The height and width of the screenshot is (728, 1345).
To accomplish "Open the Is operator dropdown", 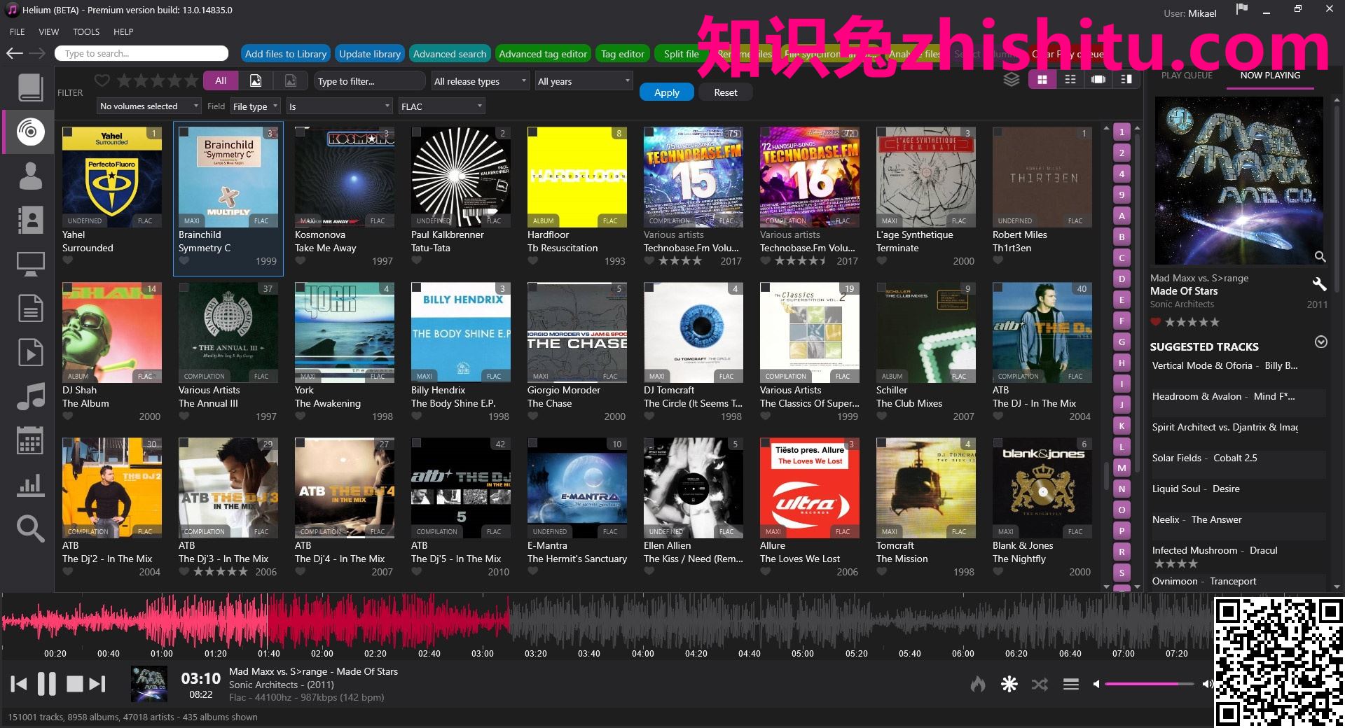I will 339,106.
